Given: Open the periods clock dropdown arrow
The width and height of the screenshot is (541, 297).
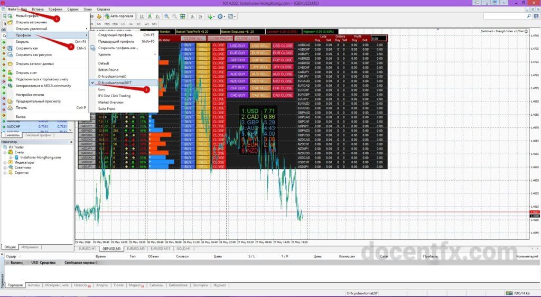Looking at the screenshot, I should pos(225,16).
